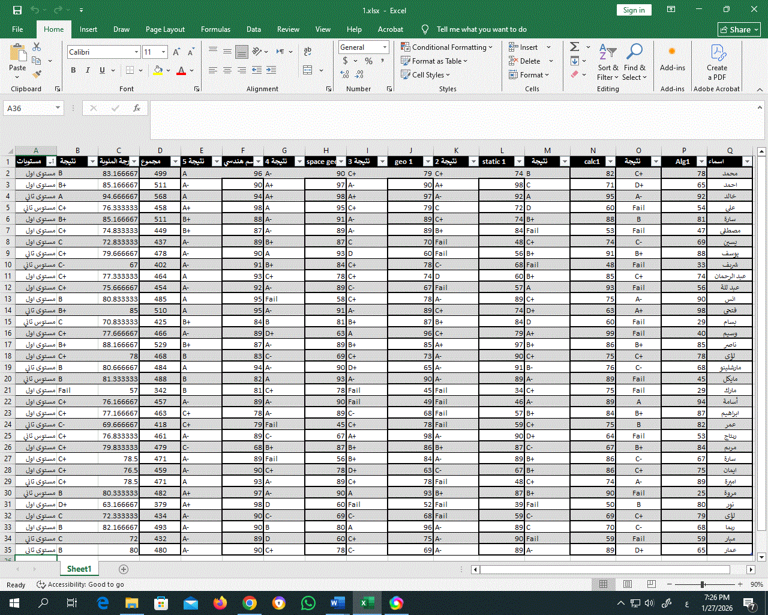This screenshot has height=615, width=768.
Task: Click the Share button
Action: pyautogui.click(x=739, y=29)
